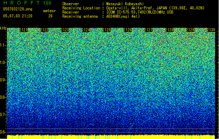Click the 0.6 frequency axis label
This screenshot has width=219, height=139.
[3, 132]
